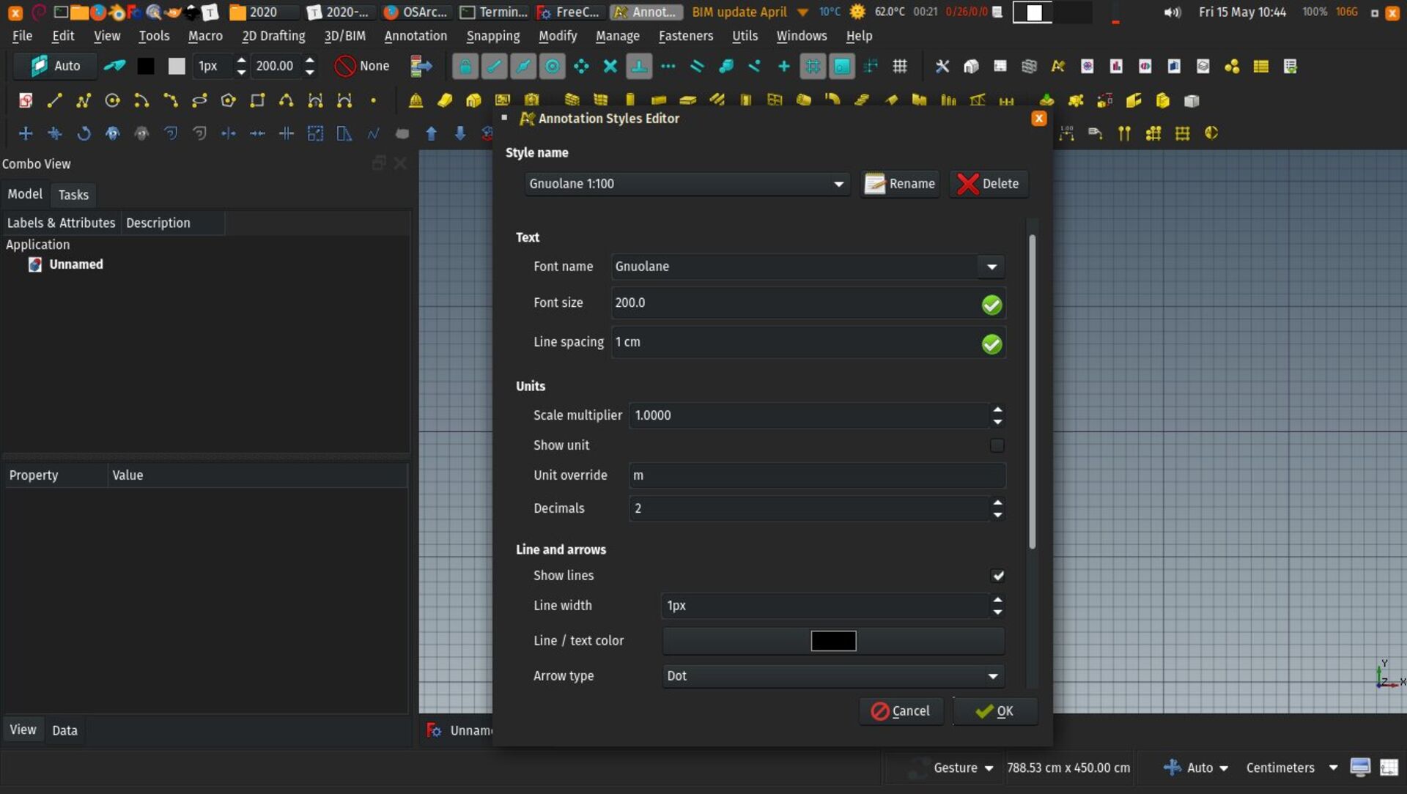Screen dimensions: 1407x794
Task: Click the Upgrade arrow icon
Action: (431, 133)
